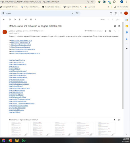Open the 11bet.uk link

[14, 67]
